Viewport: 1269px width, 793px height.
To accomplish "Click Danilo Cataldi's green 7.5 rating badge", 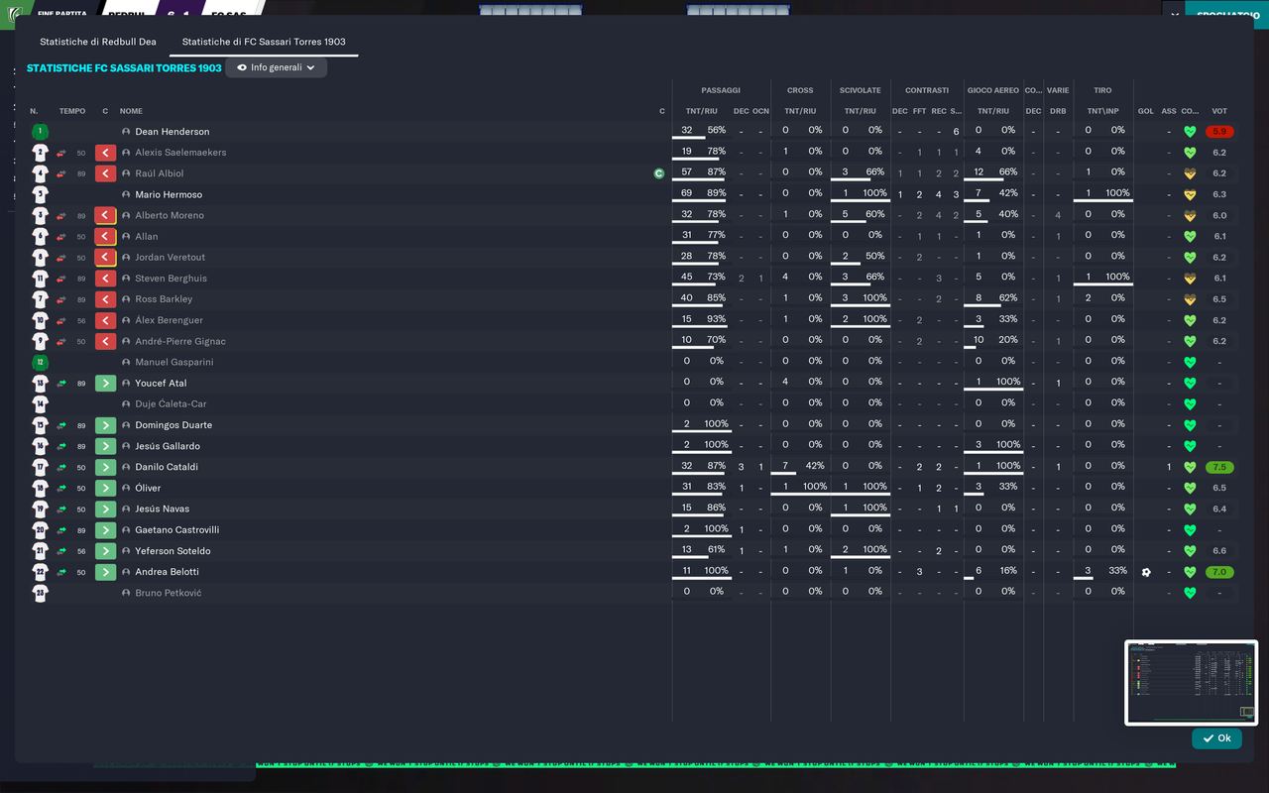I will pyautogui.click(x=1219, y=467).
